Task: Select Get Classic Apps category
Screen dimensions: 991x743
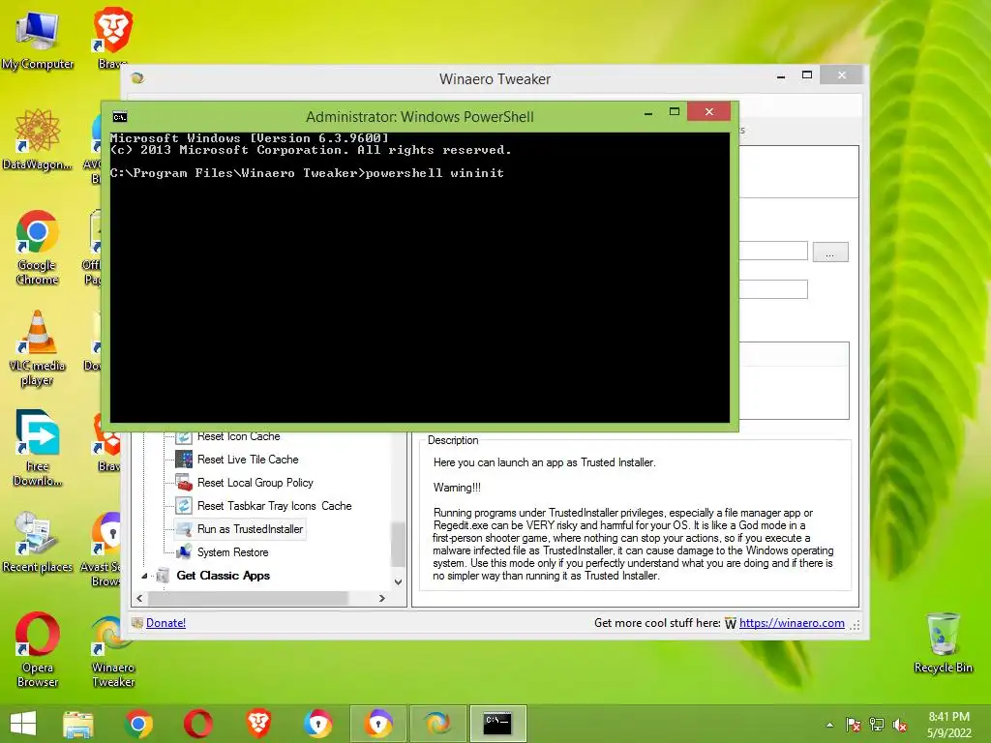Action: coord(224,576)
